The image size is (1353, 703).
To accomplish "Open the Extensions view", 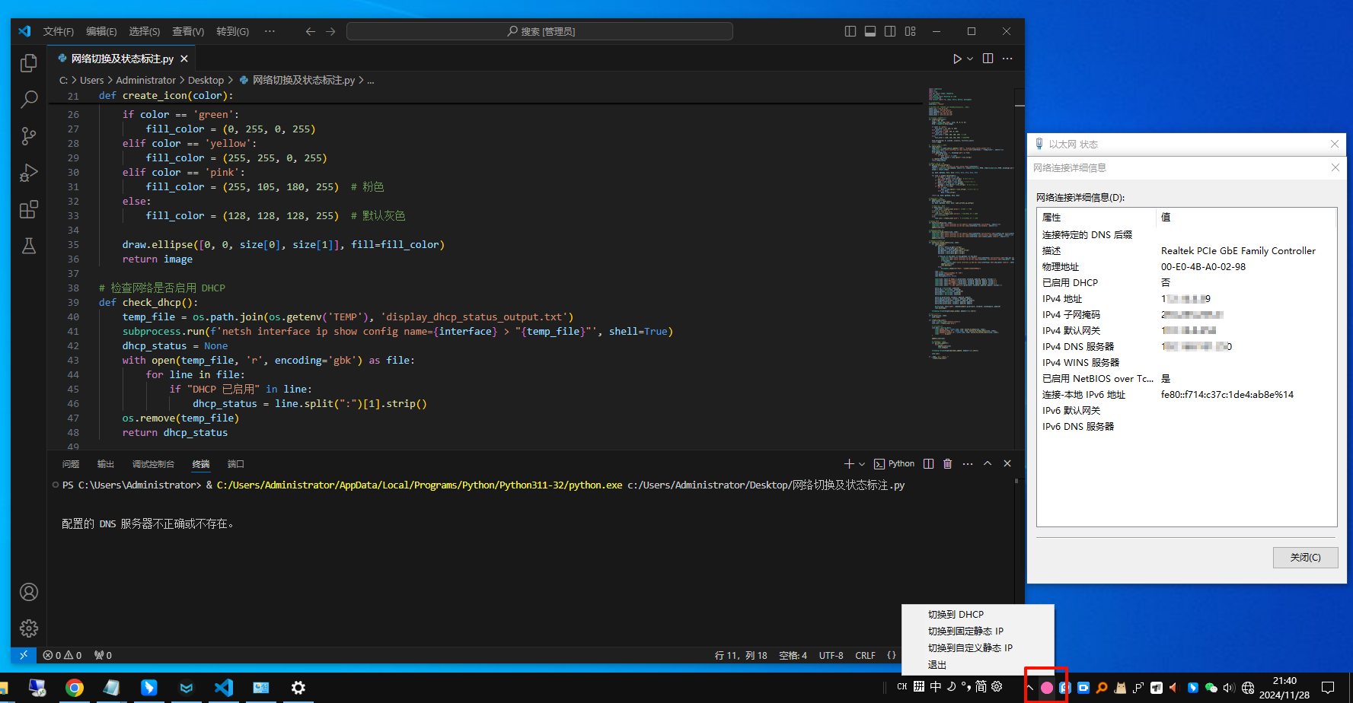I will 29,209.
